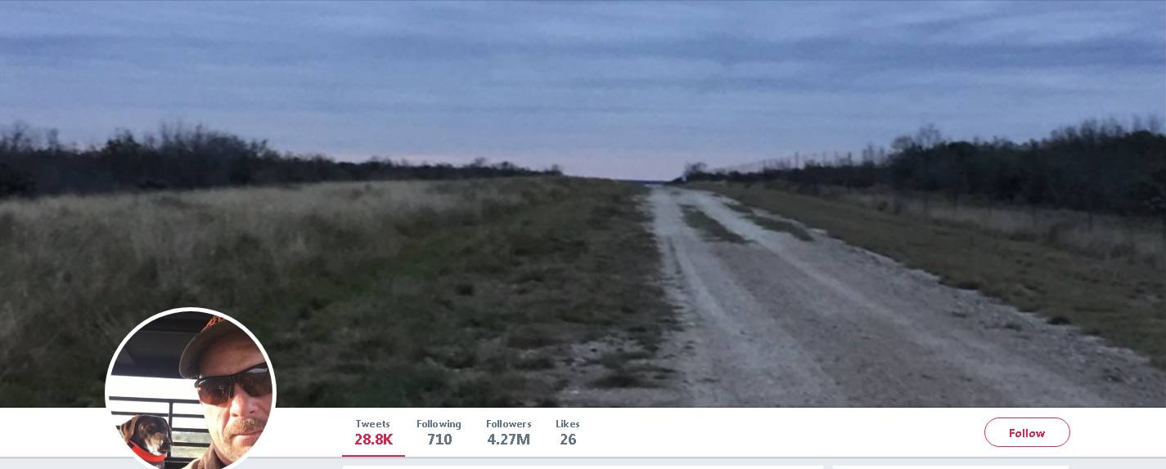The image size is (1166, 469).
Task: Open the Likes tab label
Action: click(568, 424)
